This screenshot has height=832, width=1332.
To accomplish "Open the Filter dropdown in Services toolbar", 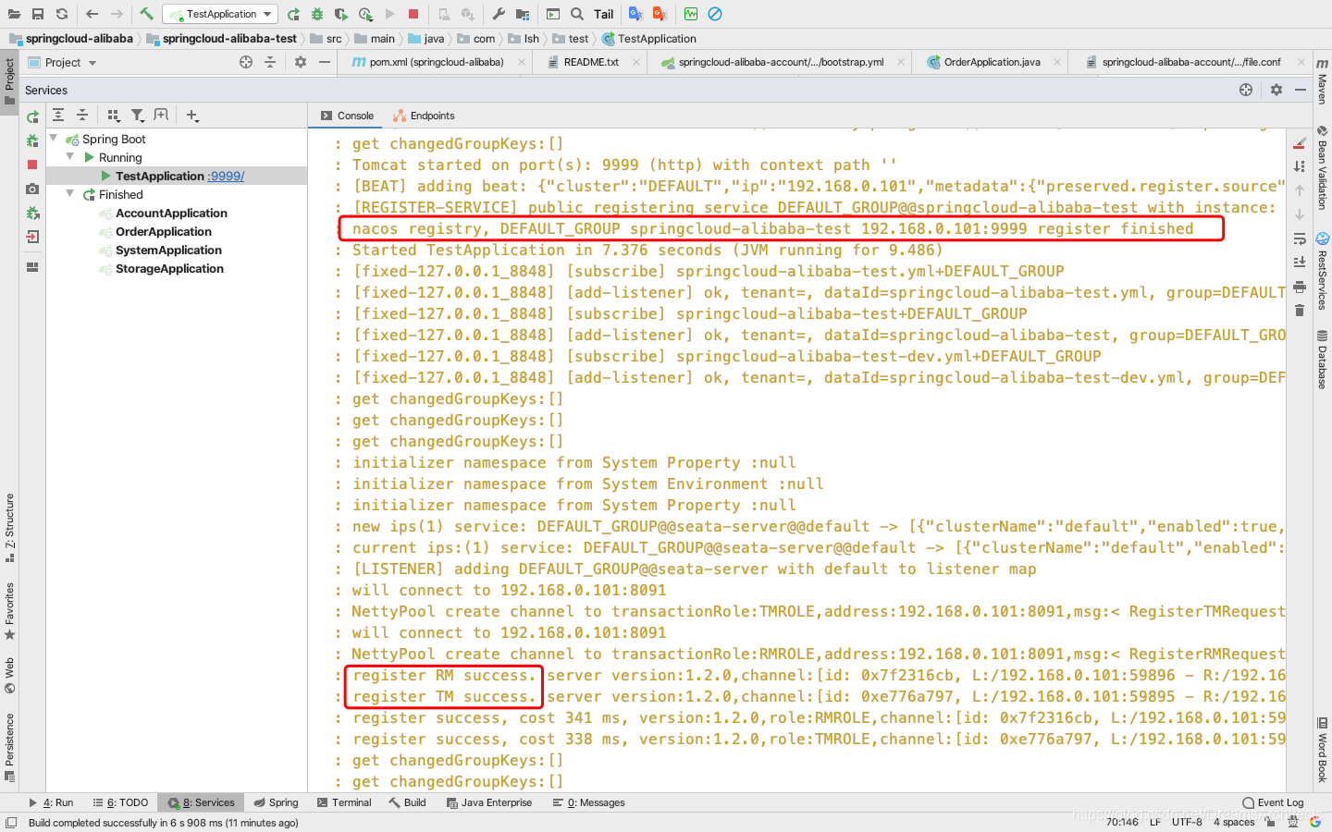I will [x=138, y=116].
